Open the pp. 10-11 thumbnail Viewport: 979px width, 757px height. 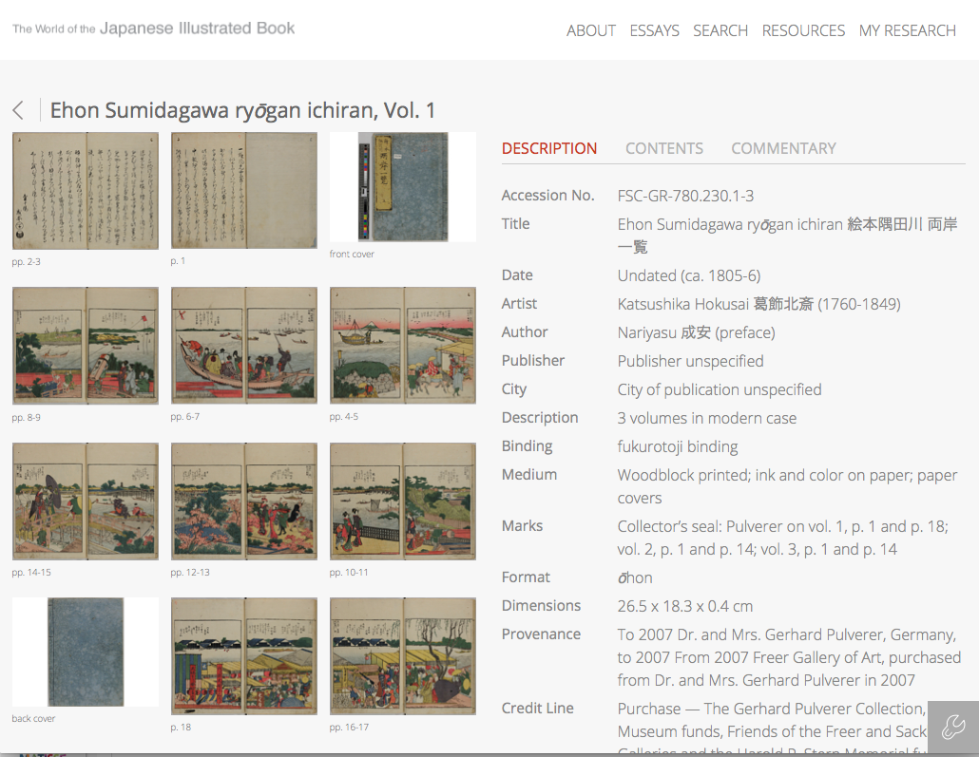tap(403, 502)
